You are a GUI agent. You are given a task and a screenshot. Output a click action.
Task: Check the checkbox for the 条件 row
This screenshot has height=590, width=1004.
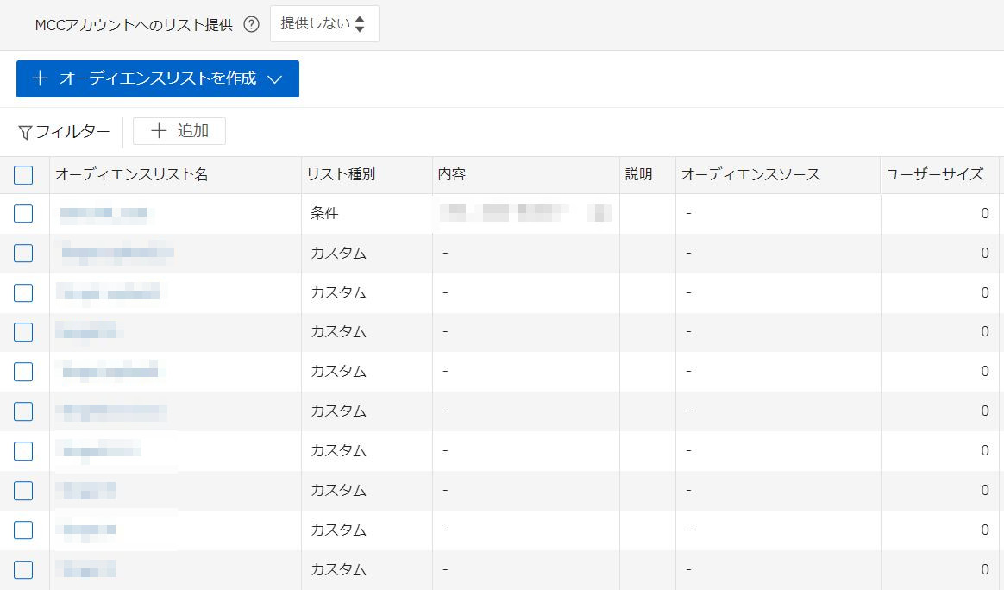pyautogui.click(x=23, y=213)
